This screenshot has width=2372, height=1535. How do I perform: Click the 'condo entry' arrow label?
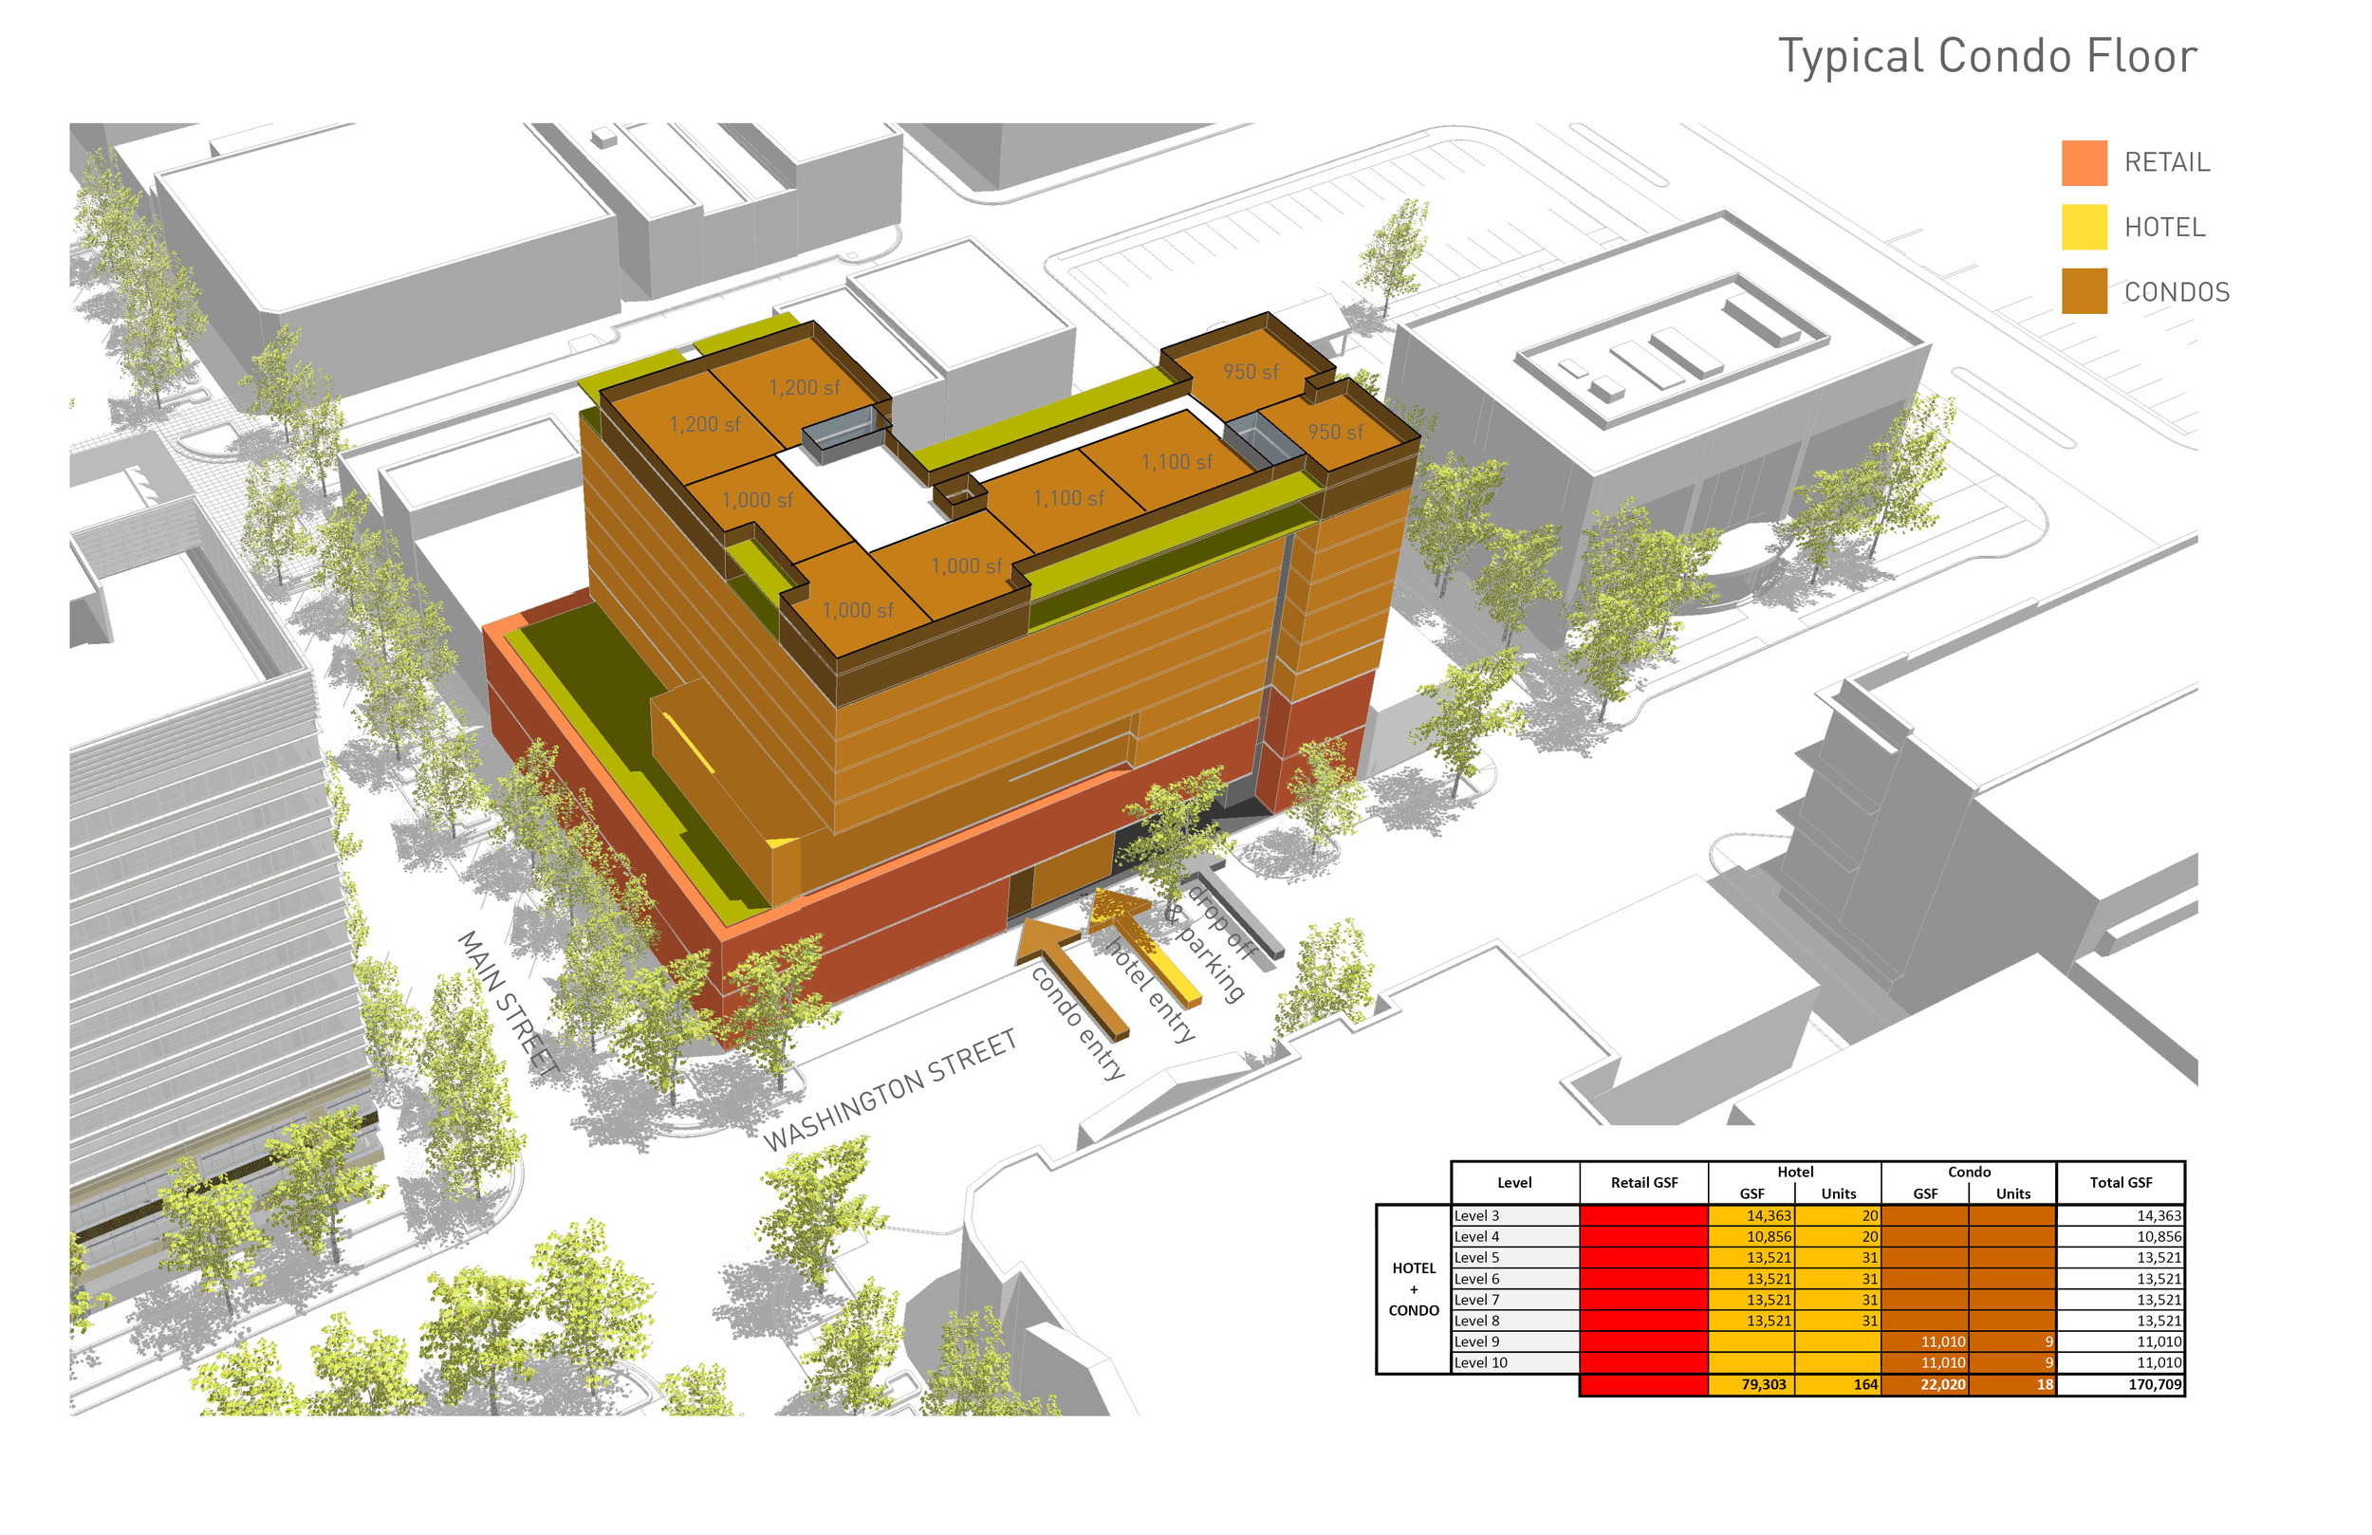point(1079,1023)
